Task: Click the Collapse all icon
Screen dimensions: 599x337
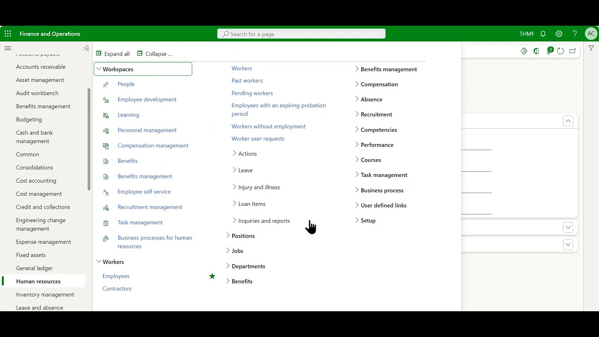Action: [139, 54]
